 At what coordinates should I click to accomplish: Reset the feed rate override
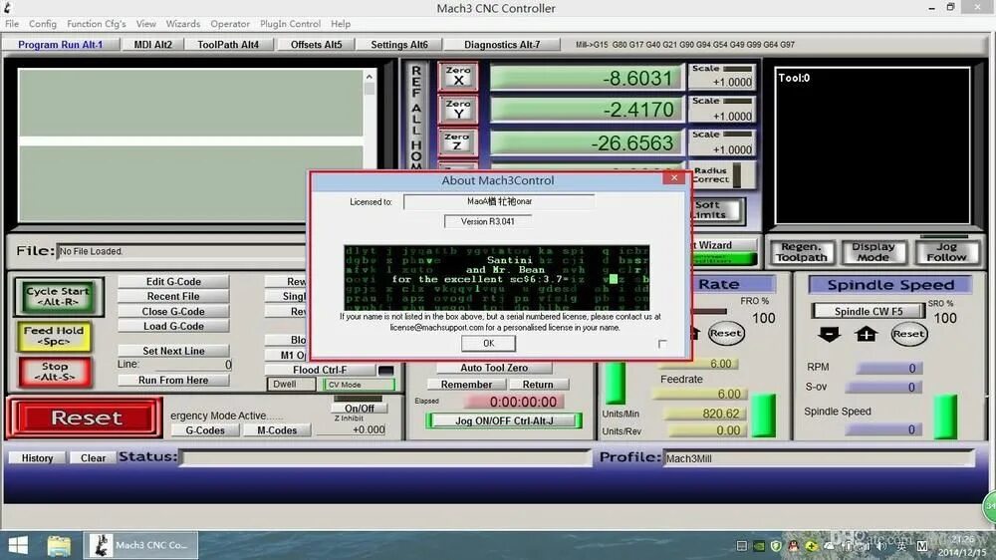[x=726, y=333]
